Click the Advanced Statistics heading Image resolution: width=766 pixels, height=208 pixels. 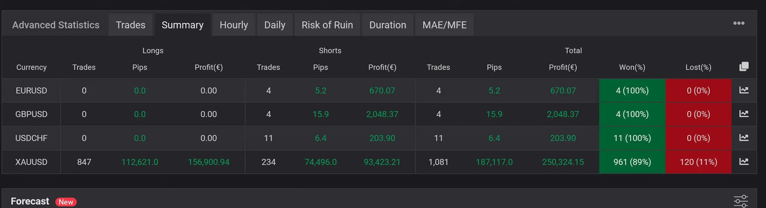(x=56, y=25)
